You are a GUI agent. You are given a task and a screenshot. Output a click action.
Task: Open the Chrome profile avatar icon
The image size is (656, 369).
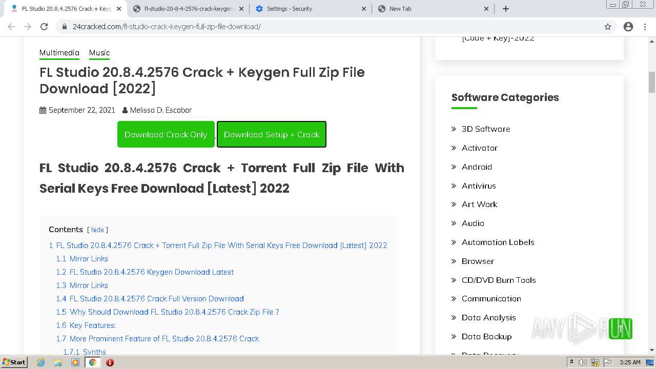[628, 27]
